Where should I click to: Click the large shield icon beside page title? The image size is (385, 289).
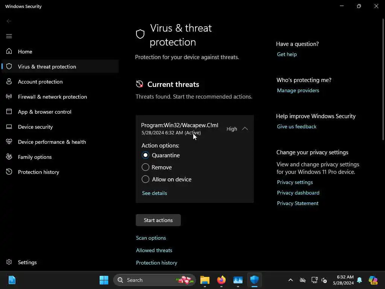tap(140, 34)
